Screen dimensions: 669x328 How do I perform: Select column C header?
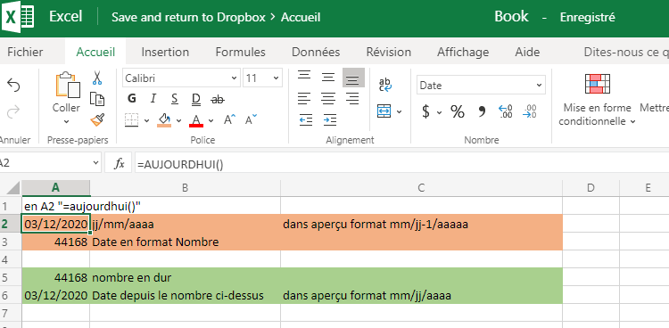coord(421,188)
